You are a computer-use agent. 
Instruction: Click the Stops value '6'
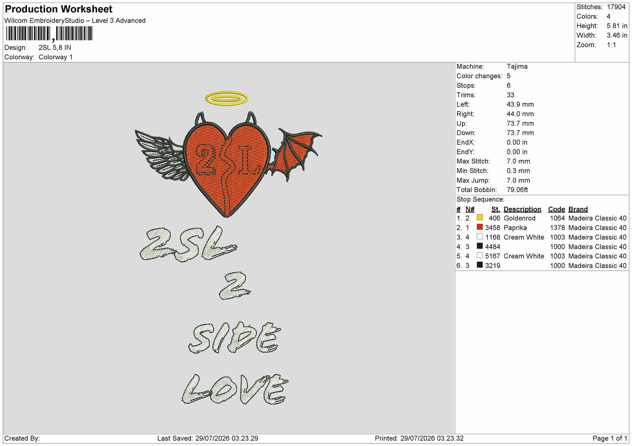(509, 86)
